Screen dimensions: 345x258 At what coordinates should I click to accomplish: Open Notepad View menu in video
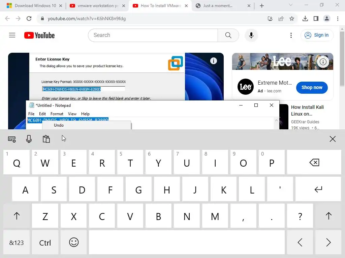tap(72, 114)
